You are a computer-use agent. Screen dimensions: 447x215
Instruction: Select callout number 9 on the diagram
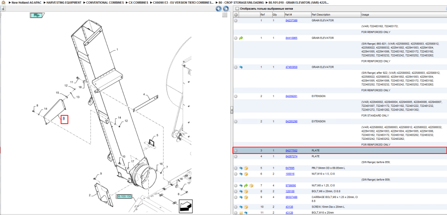tap(101, 173)
